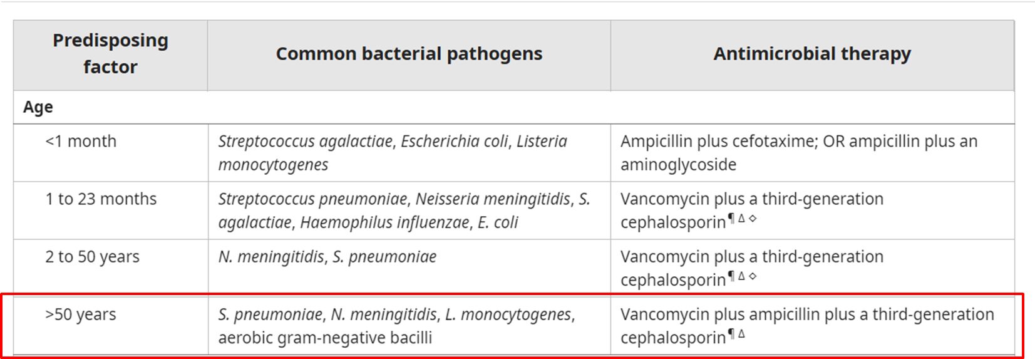Select the 2 to 50 years cell
The image size is (1035, 359).
tap(92, 257)
